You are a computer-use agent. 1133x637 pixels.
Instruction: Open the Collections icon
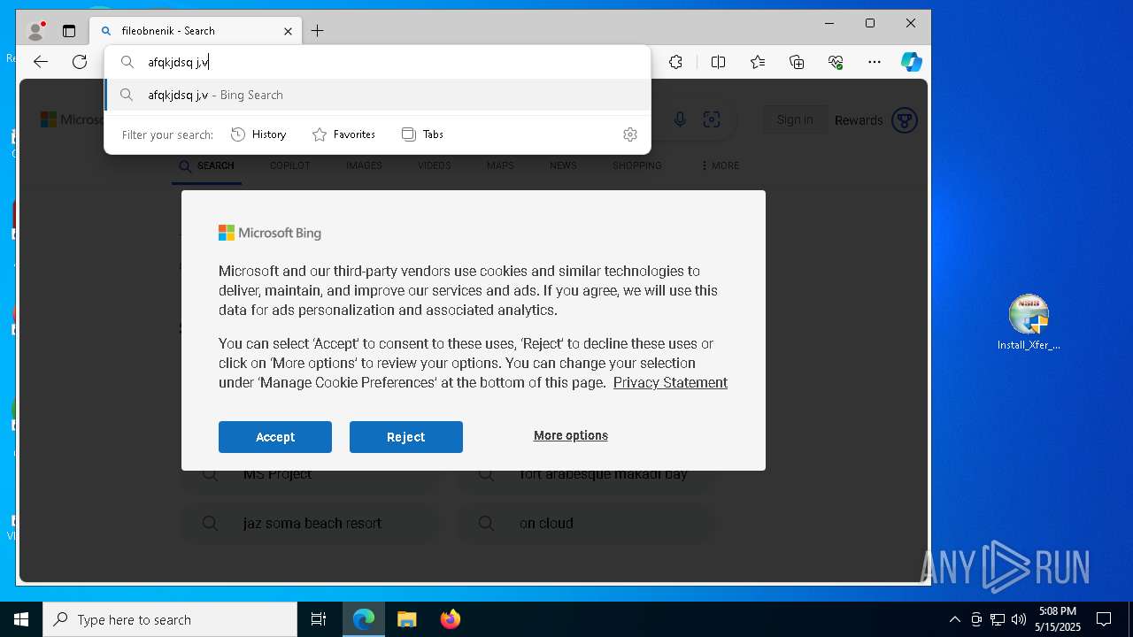click(797, 62)
